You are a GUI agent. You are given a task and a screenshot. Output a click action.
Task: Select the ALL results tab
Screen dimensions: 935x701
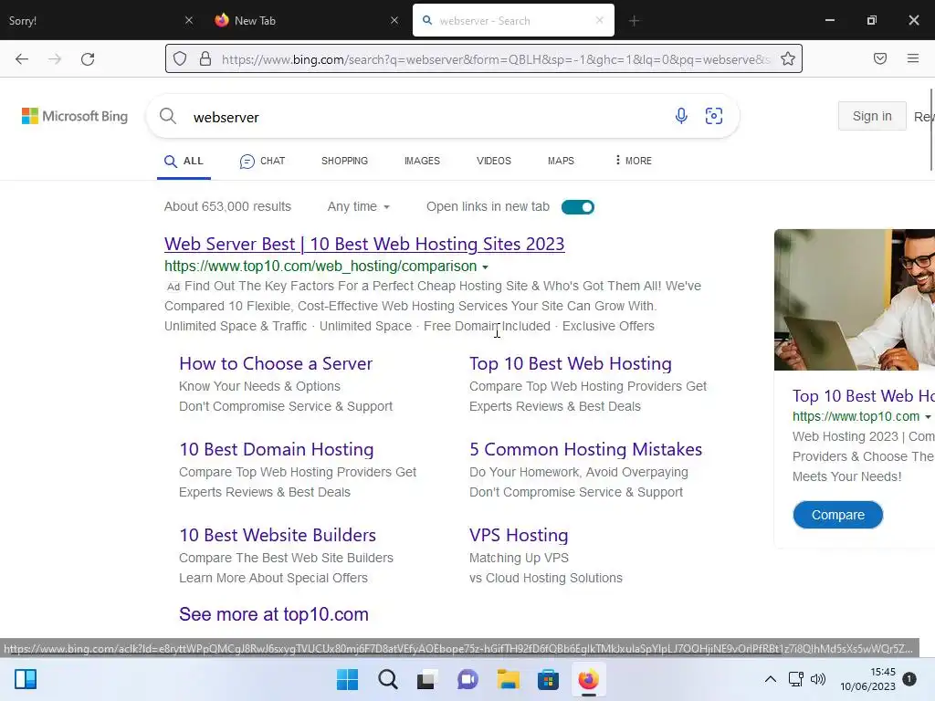(184, 161)
